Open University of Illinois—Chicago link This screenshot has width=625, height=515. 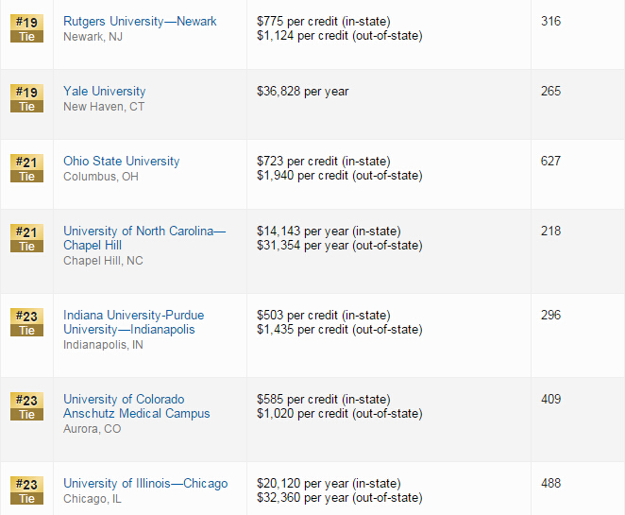coord(145,484)
